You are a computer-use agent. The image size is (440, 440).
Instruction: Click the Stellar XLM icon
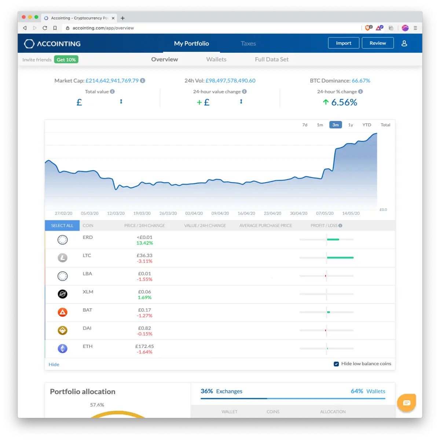click(x=63, y=294)
